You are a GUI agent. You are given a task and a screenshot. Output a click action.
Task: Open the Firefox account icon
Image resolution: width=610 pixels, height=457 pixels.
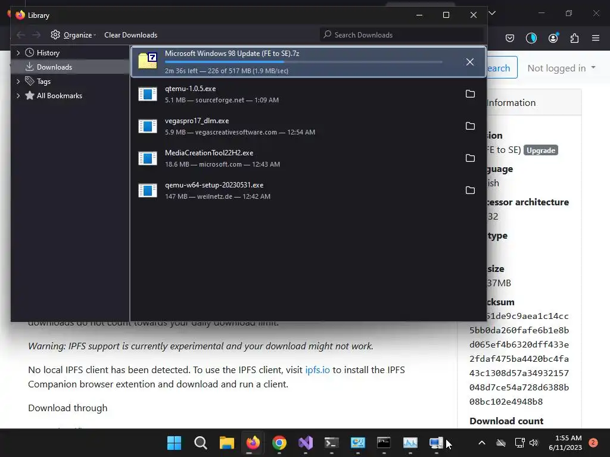tap(553, 38)
